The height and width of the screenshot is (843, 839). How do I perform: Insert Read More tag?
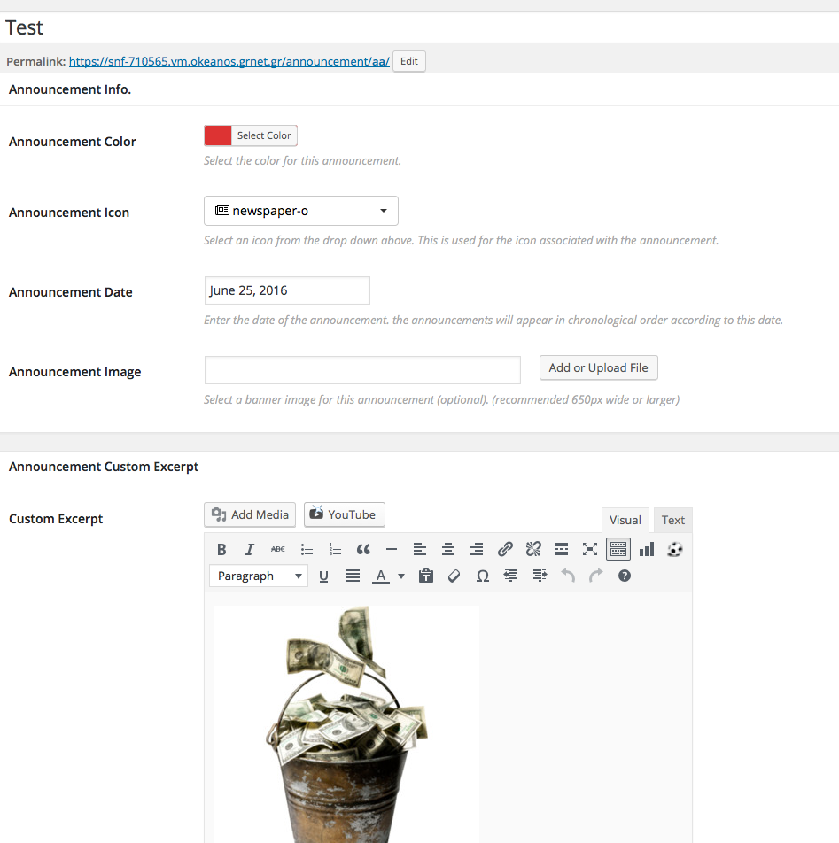click(x=562, y=549)
